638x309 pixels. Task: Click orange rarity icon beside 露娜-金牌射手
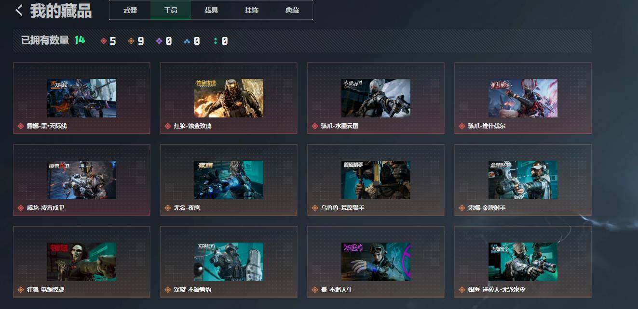pyautogui.click(x=462, y=208)
